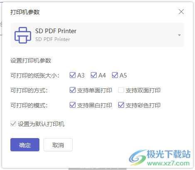Toggle 设置为默认打印机 checkbox
Viewport: 195px width, 170px height.
point(13,124)
